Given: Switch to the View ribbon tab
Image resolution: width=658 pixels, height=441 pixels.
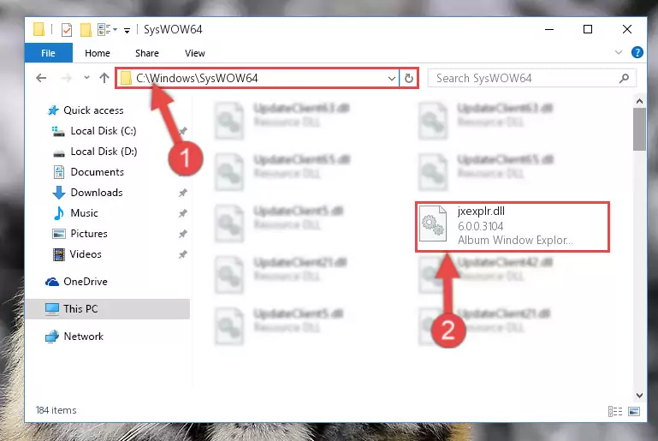Looking at the screenshot, I should (x=195, y=53).
